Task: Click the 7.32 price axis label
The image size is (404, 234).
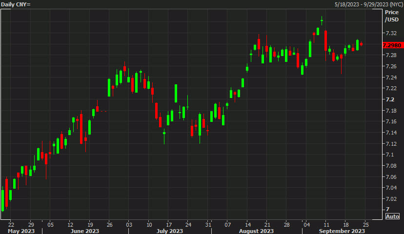Action: [391, 33]
